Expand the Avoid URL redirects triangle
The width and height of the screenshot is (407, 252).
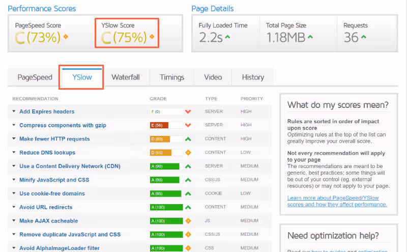[x=14, y=207]
